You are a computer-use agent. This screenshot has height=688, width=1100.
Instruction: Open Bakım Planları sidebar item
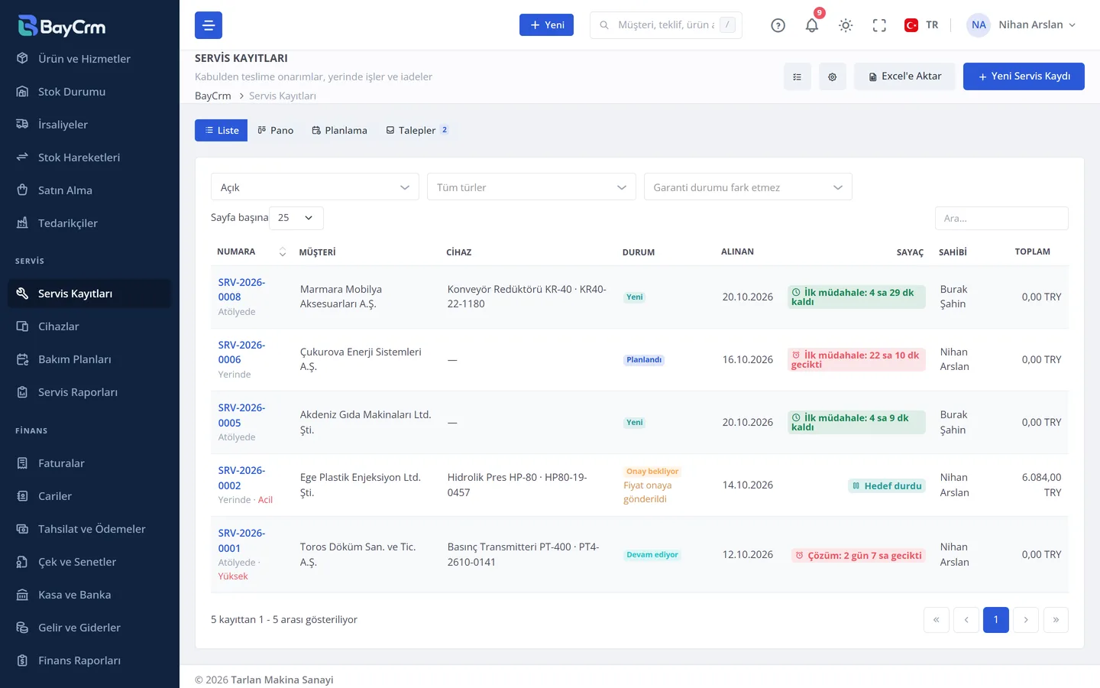coord(89,359)
